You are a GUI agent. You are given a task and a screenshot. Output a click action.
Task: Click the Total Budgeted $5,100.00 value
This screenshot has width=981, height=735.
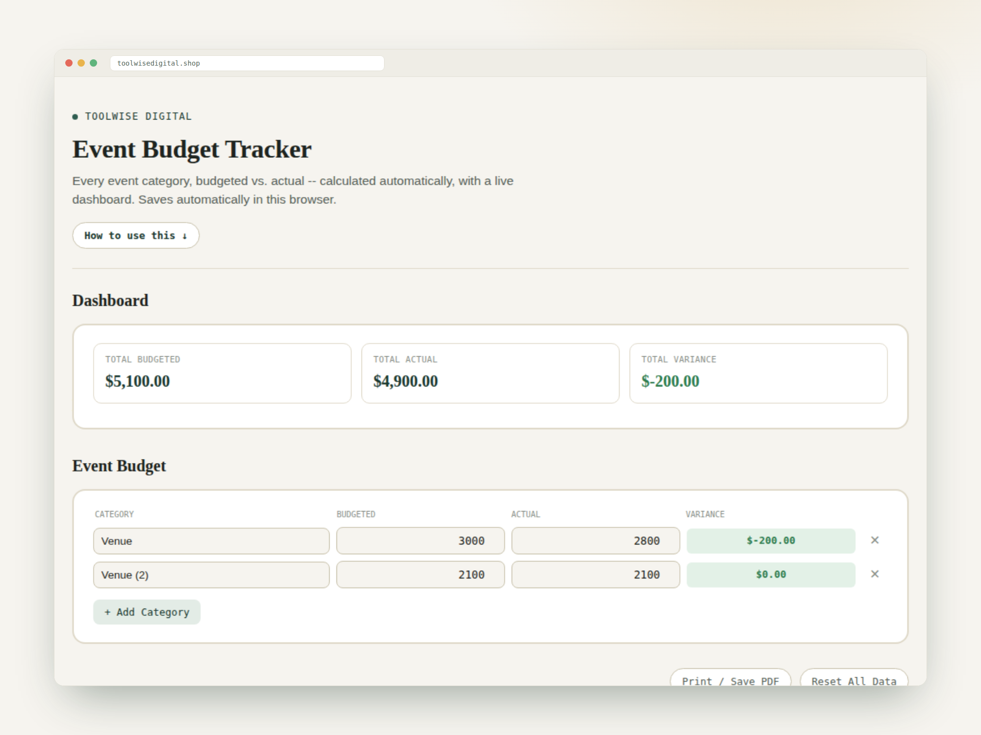137,381
